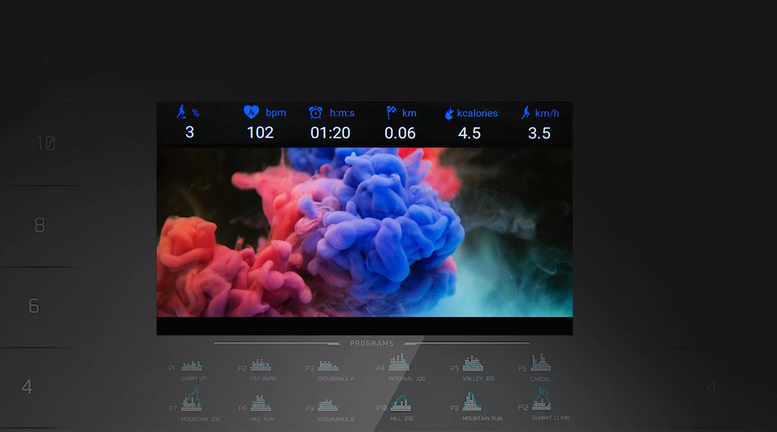
Task: Choose the P8 Hill Run program
Action: pos(260,404)
